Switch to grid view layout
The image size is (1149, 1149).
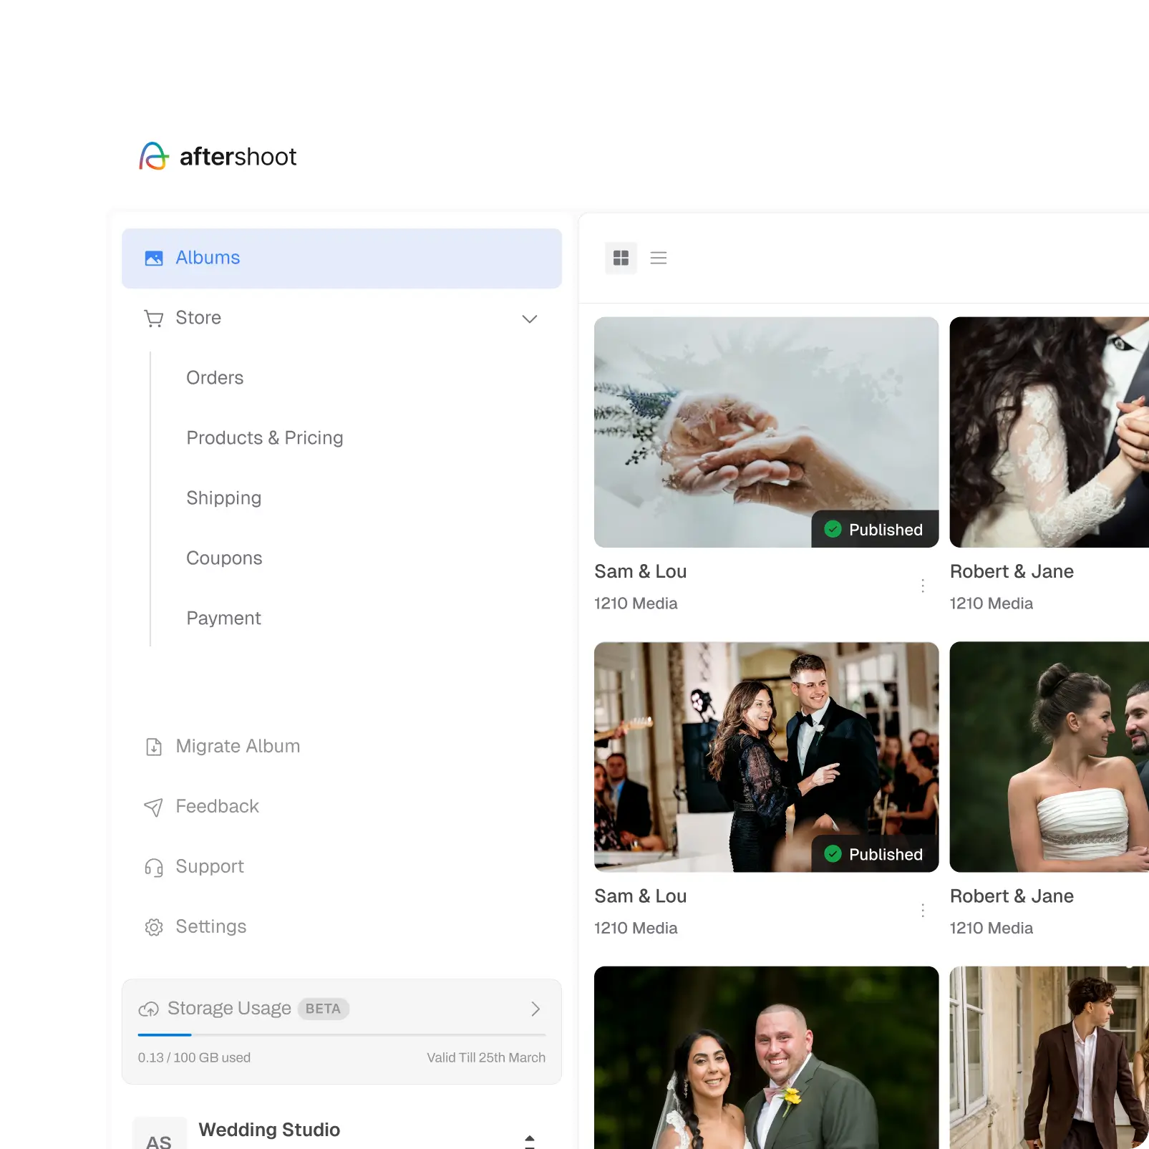coord(621,258)
